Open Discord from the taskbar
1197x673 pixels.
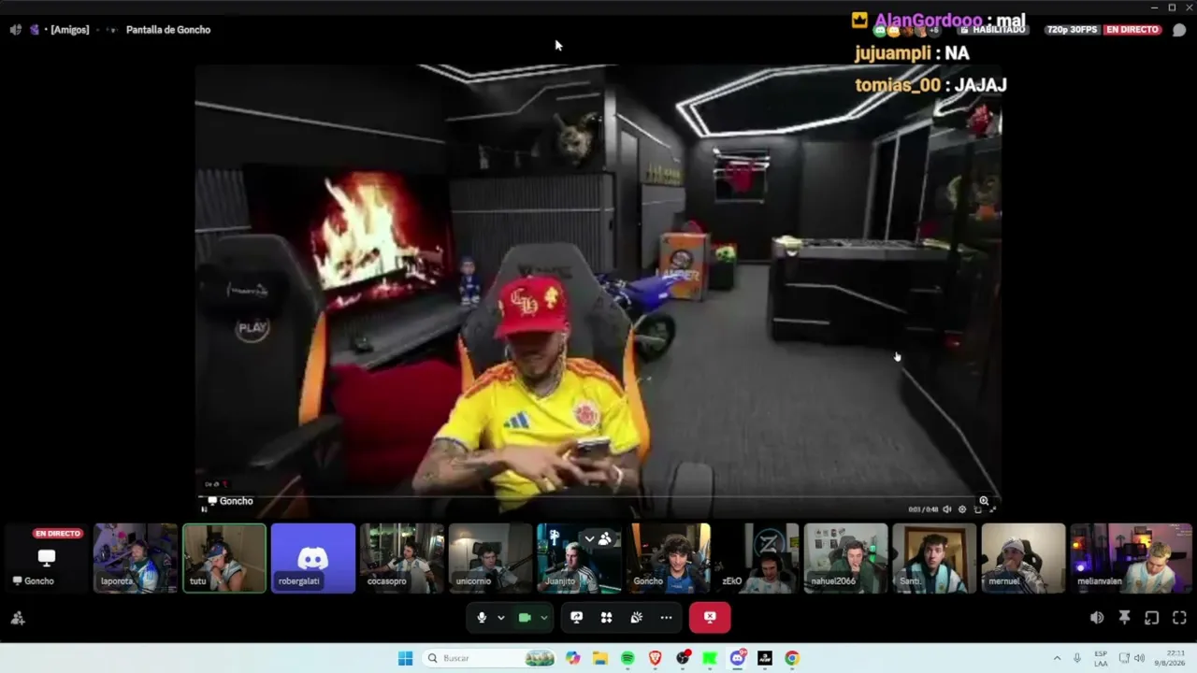pos(738,658)
